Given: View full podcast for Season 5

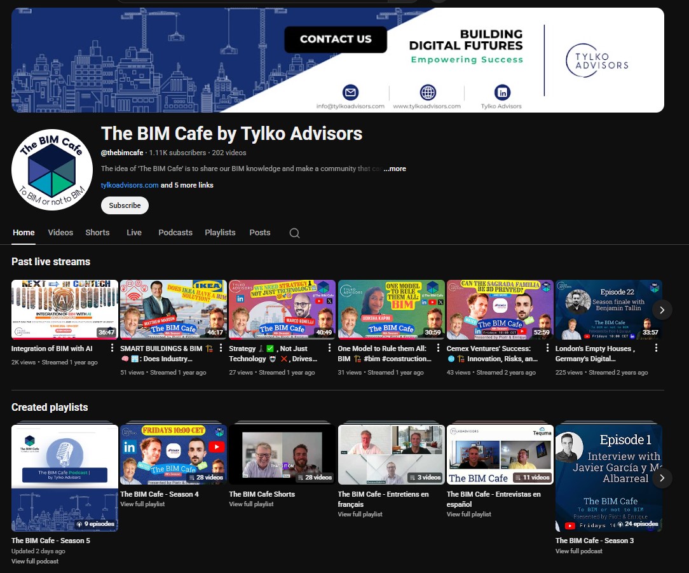Looking at the screenshot, I should pos(34,562).
